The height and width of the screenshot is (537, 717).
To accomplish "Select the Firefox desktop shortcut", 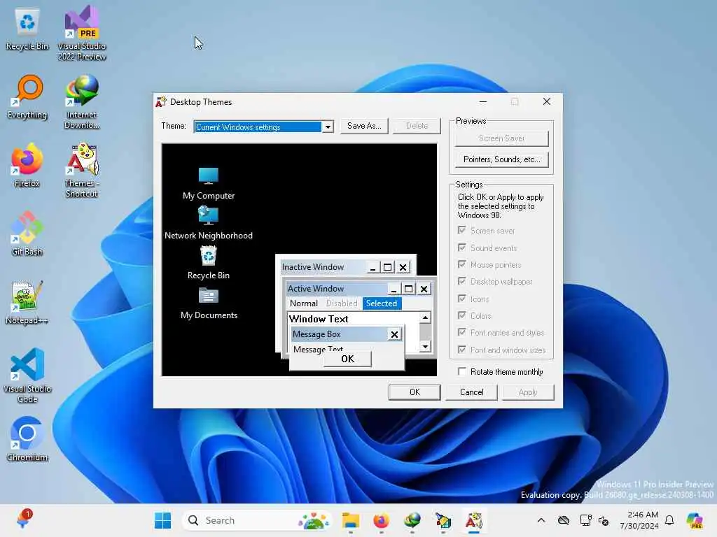I will point(27,165).
